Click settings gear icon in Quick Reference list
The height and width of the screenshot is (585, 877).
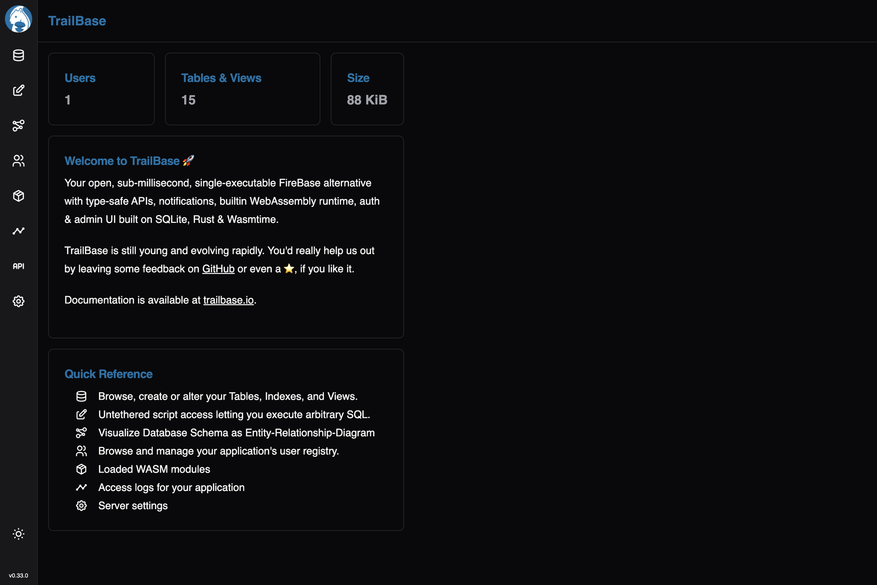(x=81, y=506)
